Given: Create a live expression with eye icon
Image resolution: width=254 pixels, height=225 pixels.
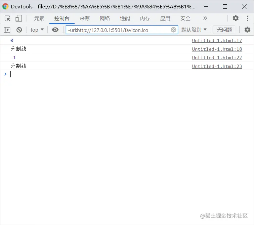Looking at the screenshot, I should [x=55, y=30].
